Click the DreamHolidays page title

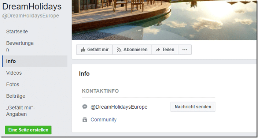(x=32, y=7)
